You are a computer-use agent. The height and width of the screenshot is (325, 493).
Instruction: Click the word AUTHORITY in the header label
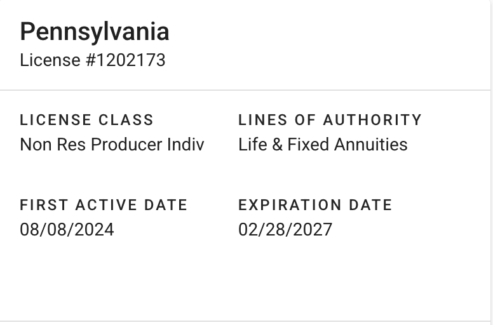point(372,120)
